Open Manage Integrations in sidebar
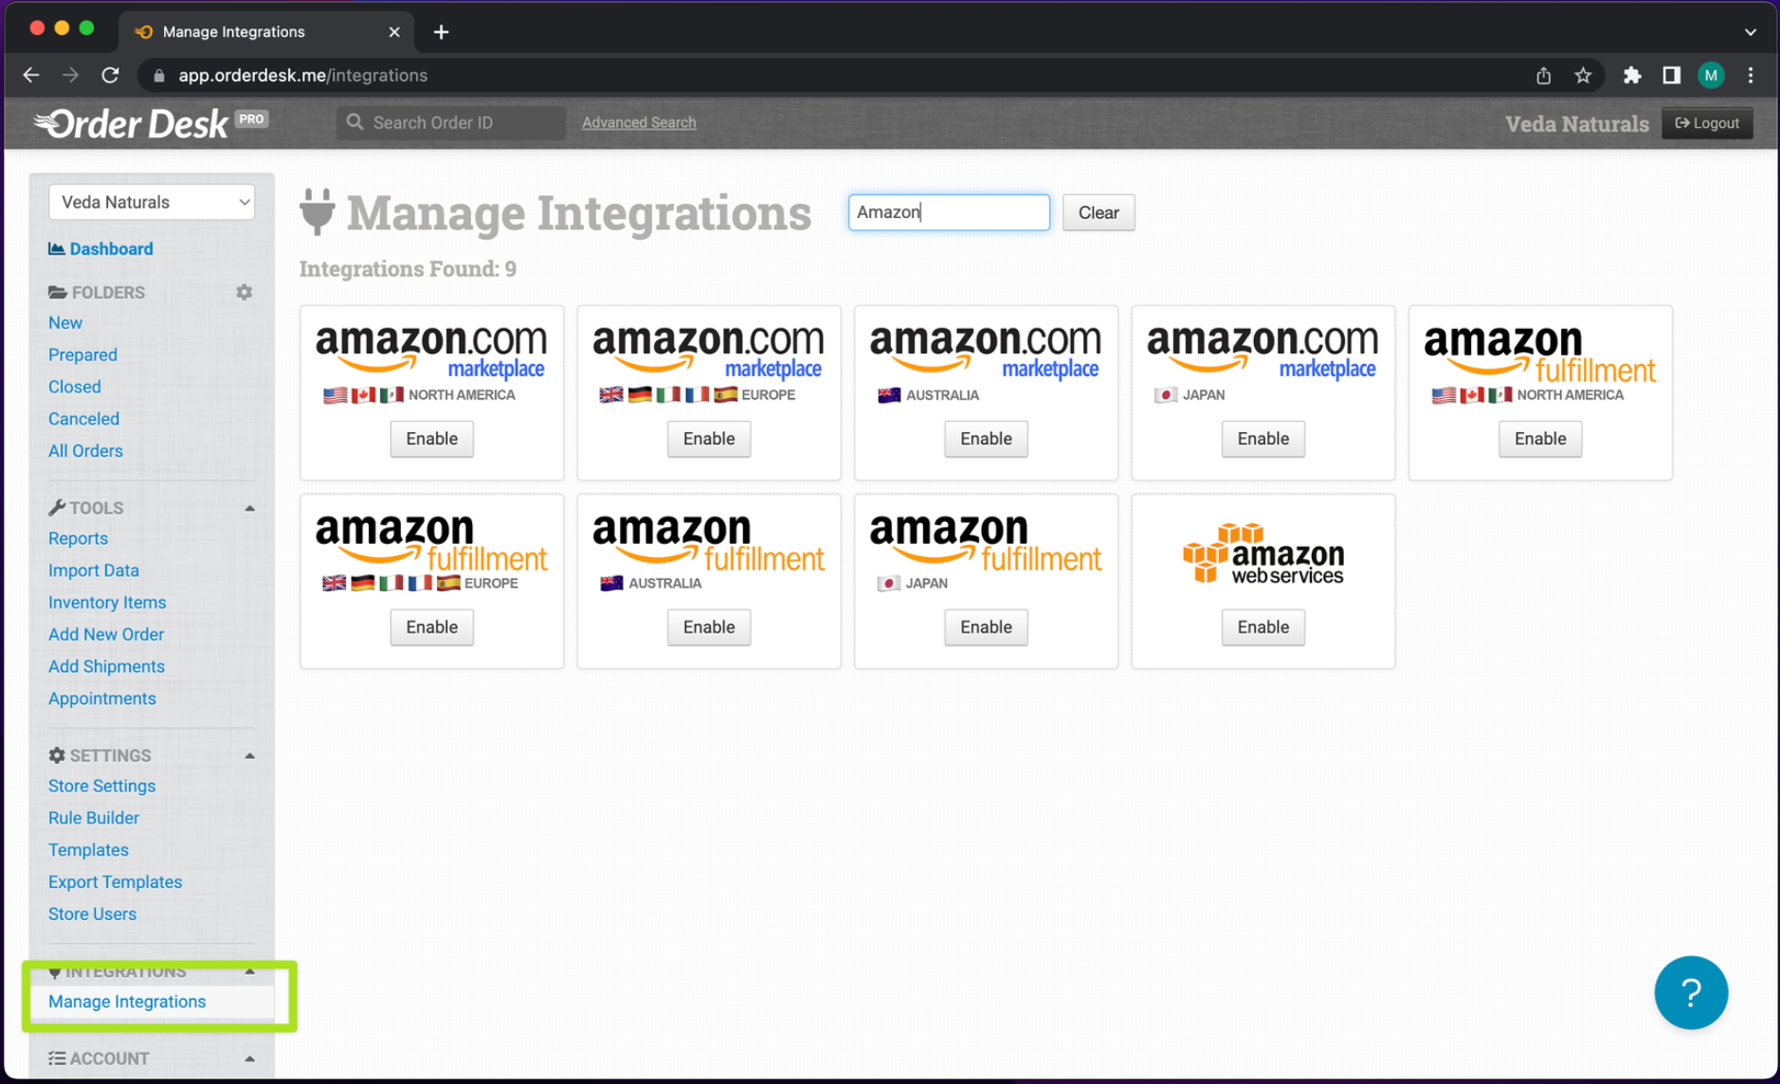The width and height of the screenshot is (1780, 1084). (x=127, y=1002)
